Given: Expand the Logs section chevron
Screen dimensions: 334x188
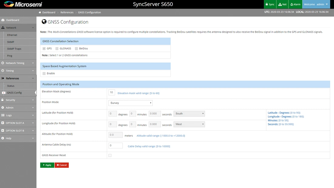Looking at the screenshot, I should [33, 115].
